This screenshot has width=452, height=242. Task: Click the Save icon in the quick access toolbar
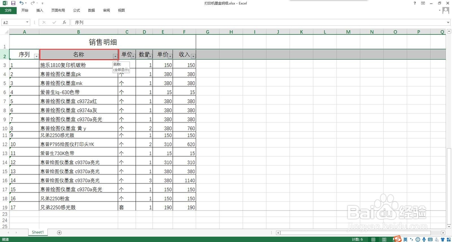tap(13, 3)
